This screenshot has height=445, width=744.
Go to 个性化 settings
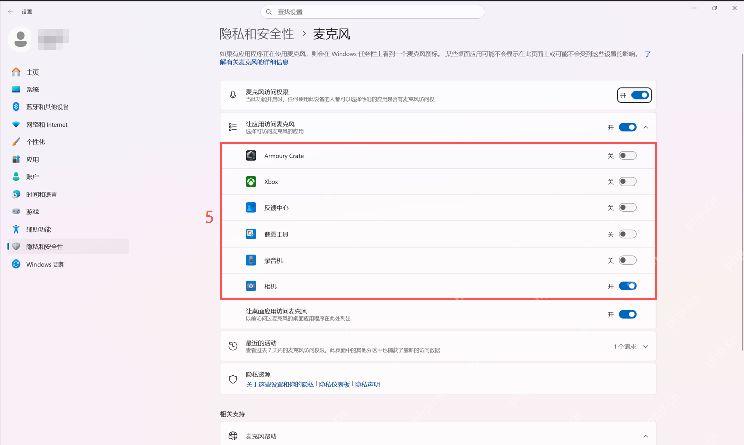68,142
